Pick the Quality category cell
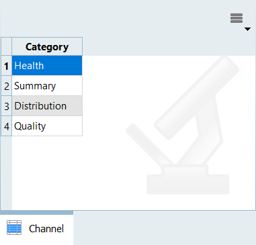Viewport: 256px width, 245px height. (x=47, y=126)
